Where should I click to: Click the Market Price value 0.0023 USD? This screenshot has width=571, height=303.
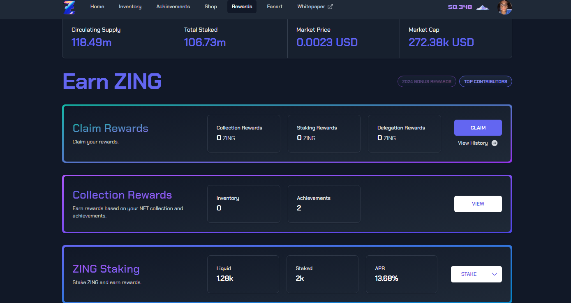327,42
